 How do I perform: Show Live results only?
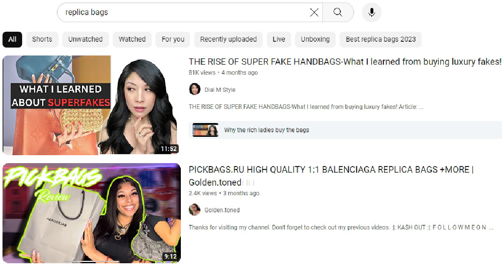coord(279,39)
